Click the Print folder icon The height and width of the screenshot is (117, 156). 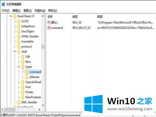(23, 87)
